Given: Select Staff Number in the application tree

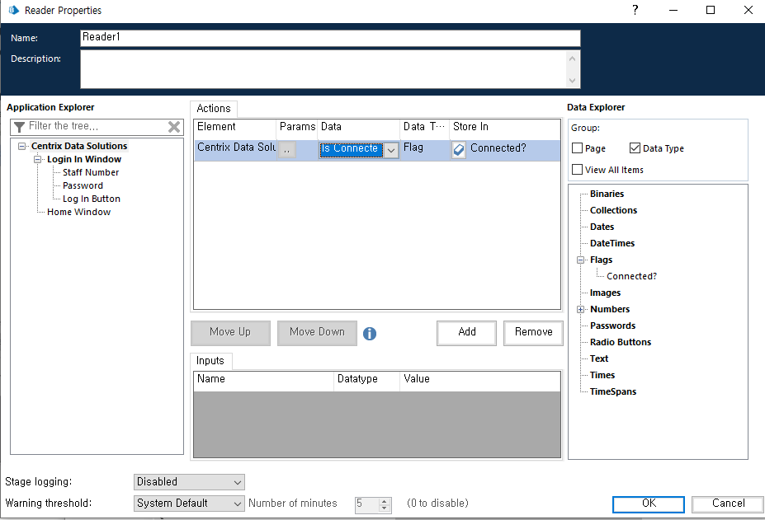Looking at the screenshot, I should pos(91,172).
